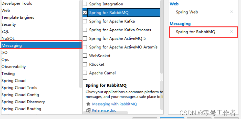This screenshot has height=119, width=241.
Task: Enable Spring for Apache ActiveMQ 5
Action: [x=85, y=38]
